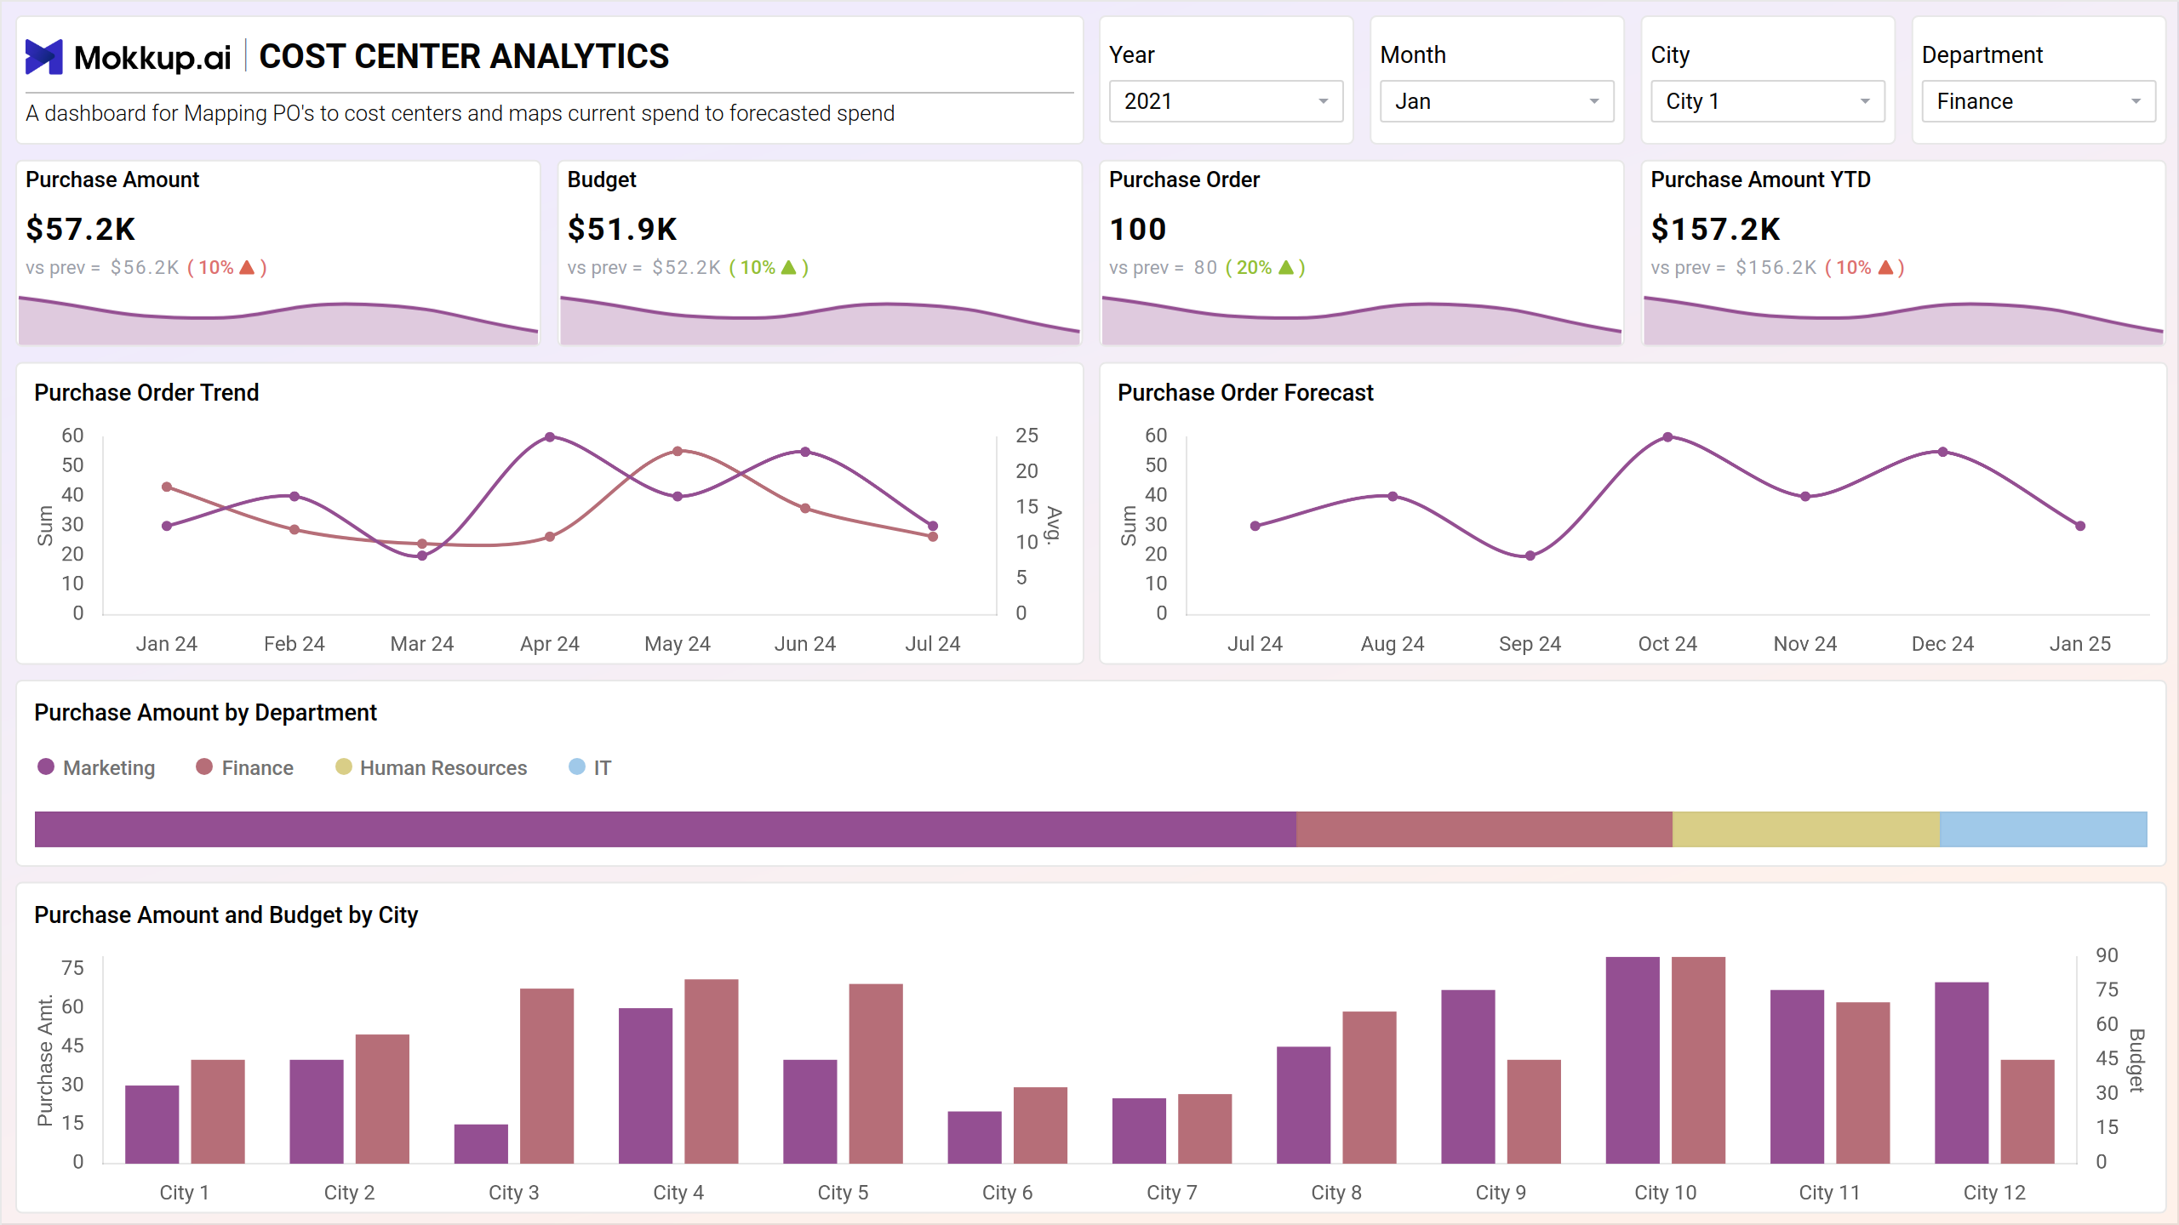Click the City 12 purple purchase amount bar
Screen dimensions: 2179x1225
click(1962, 1073)
